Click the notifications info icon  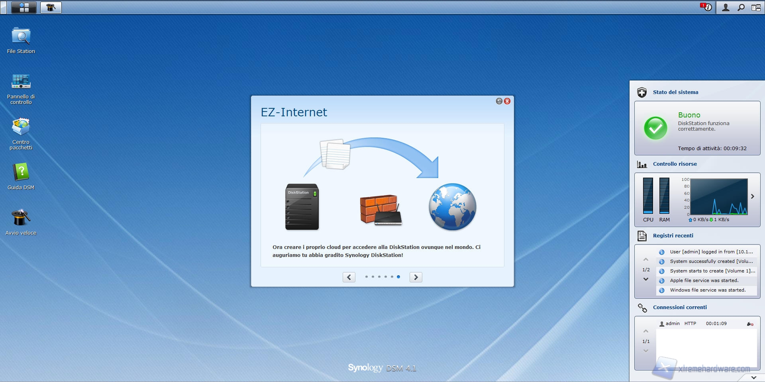coord(707,8)
